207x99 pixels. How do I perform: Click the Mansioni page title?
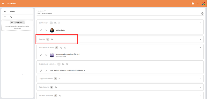[12, 4]
